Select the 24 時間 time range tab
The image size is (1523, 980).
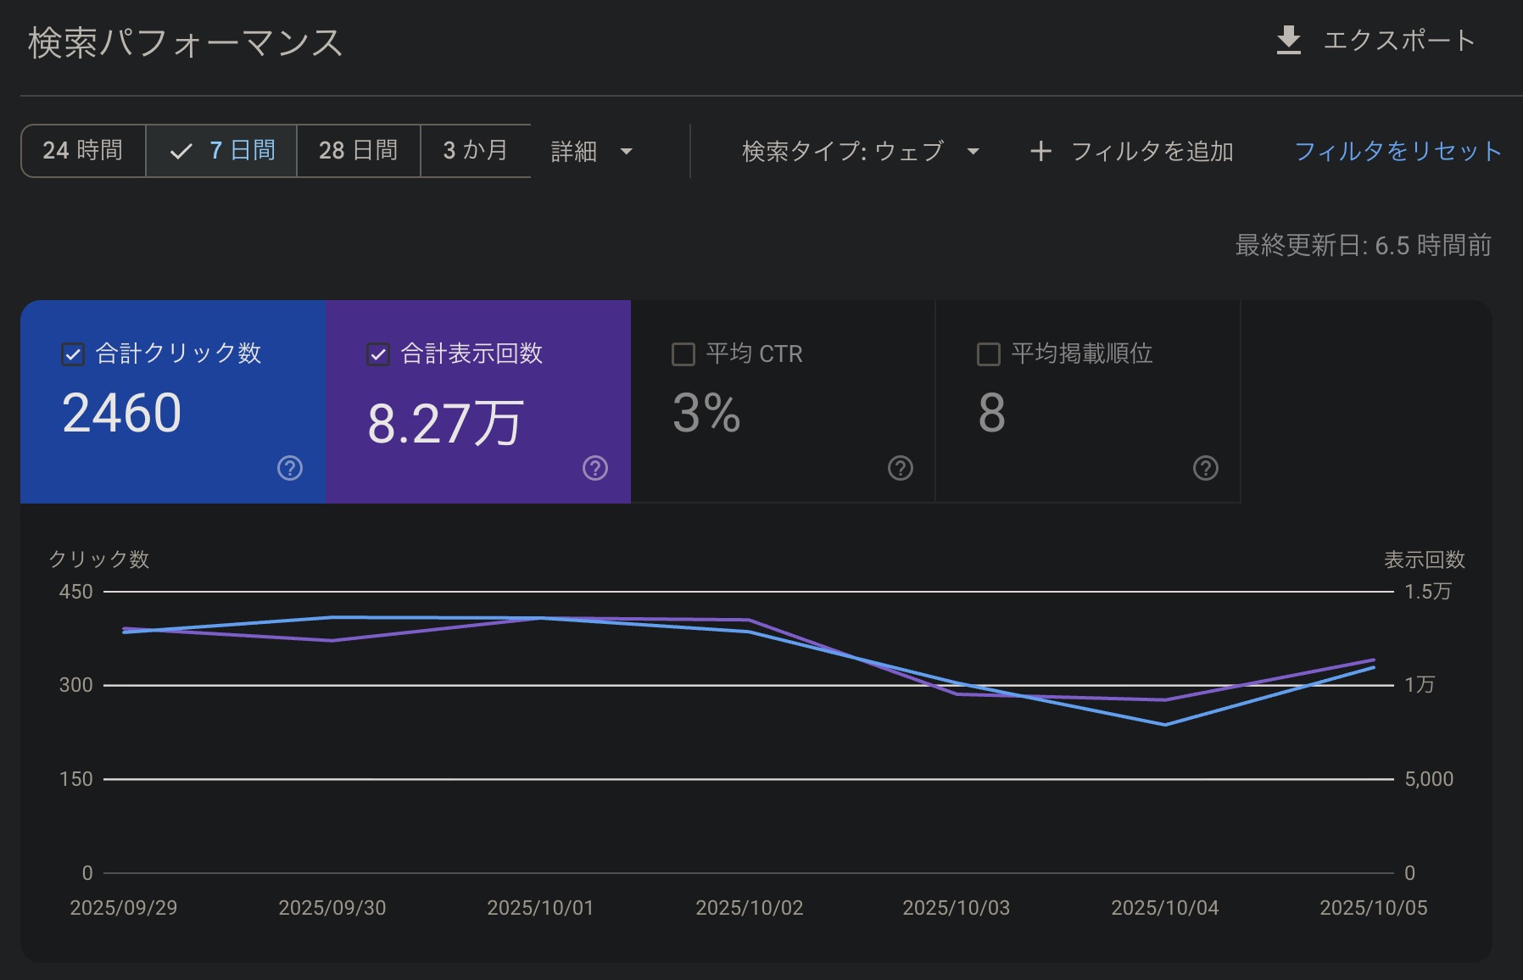click(83, 151)
